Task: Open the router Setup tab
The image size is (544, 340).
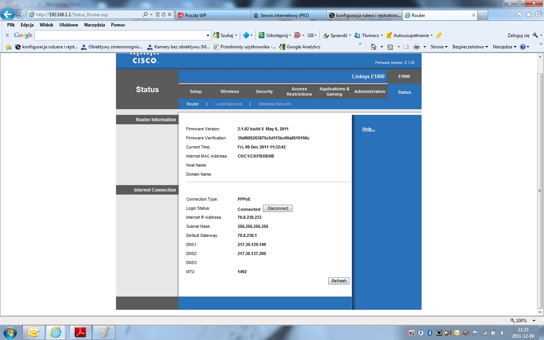Action: 196,91
